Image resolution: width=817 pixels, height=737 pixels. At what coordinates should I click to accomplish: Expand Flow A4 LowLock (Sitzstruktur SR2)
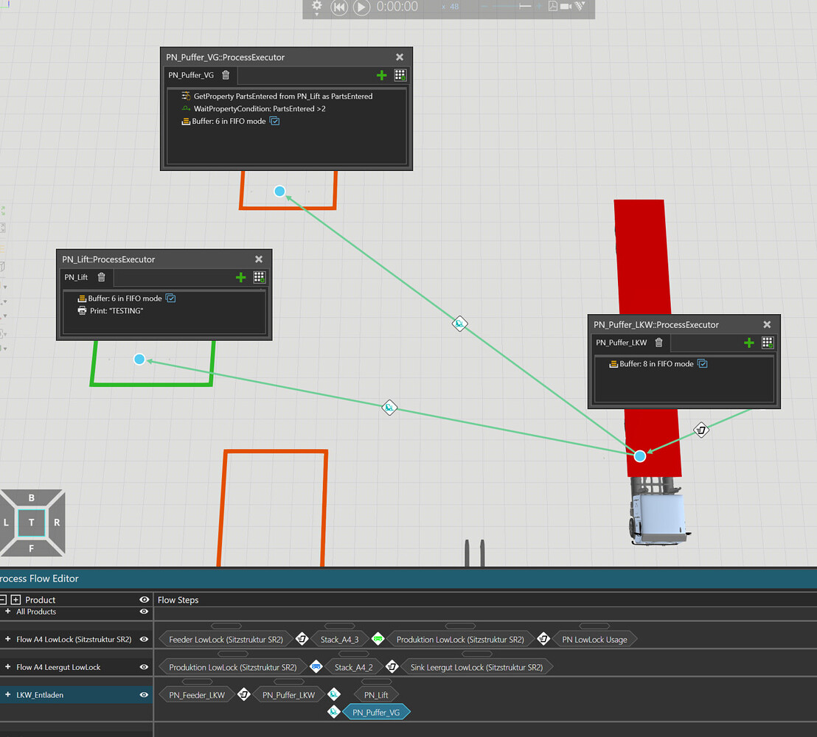(x=7, y=639)
